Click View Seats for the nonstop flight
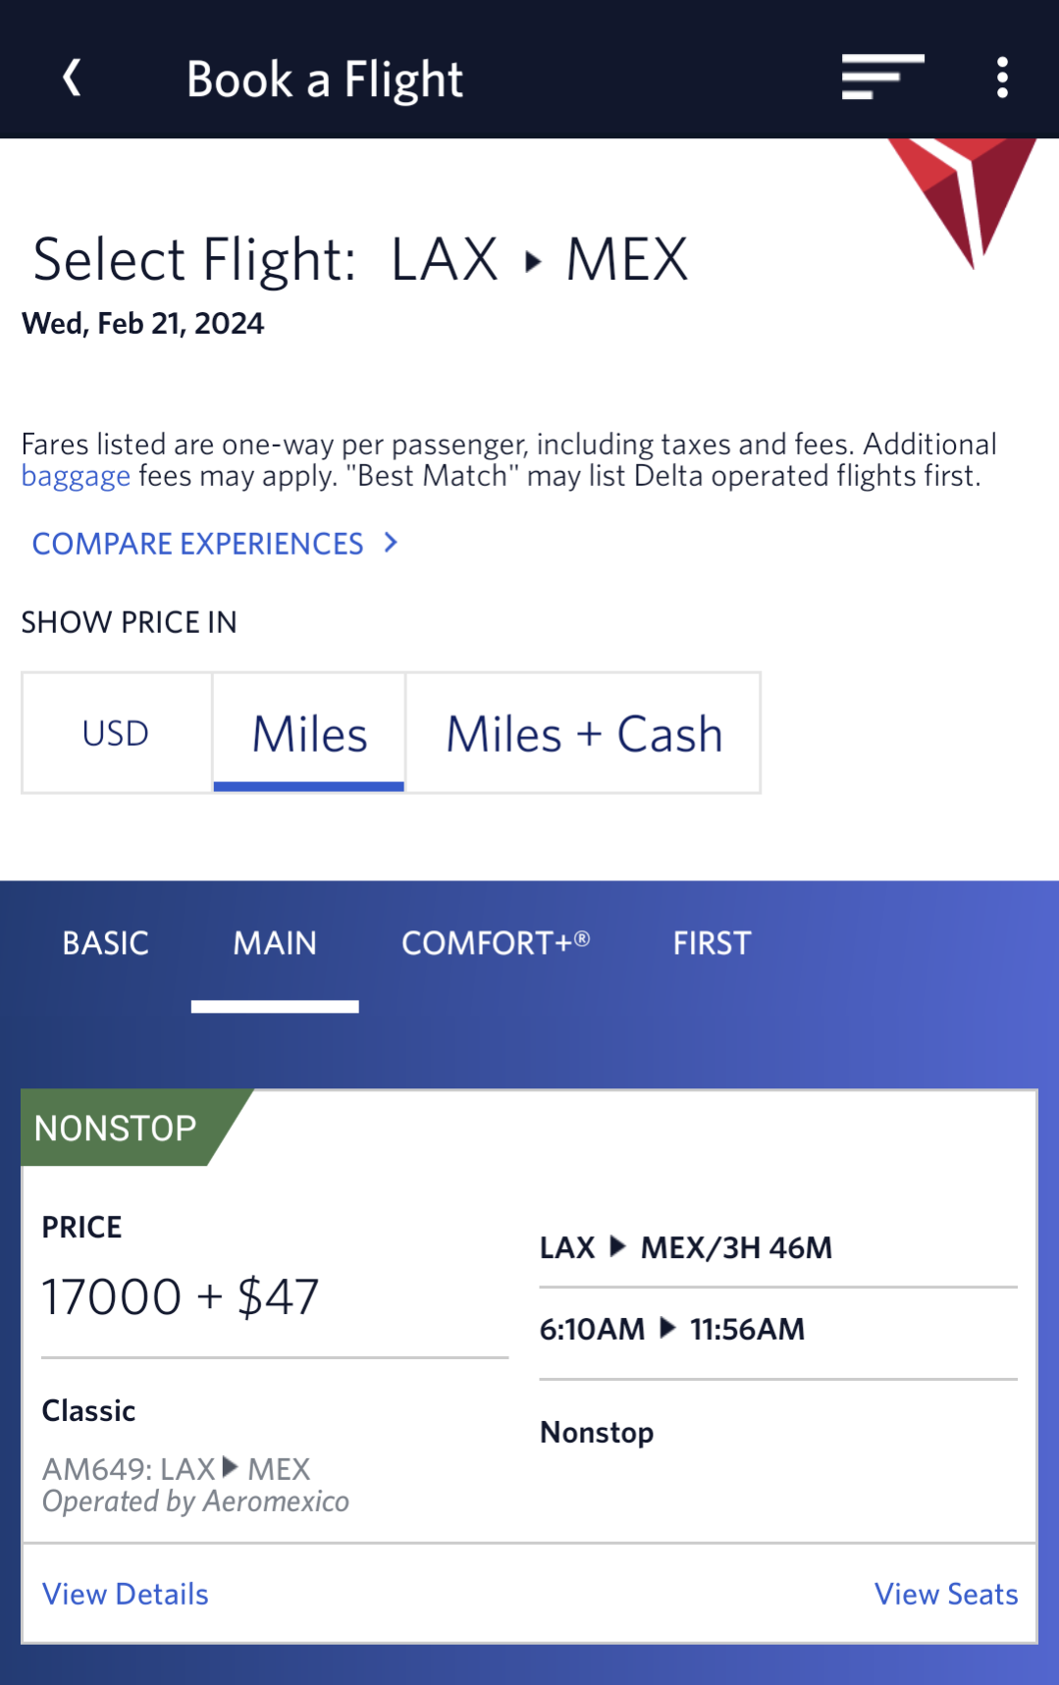The height and width of the screenshot is (1685, 1059). tap(946, 1594)
